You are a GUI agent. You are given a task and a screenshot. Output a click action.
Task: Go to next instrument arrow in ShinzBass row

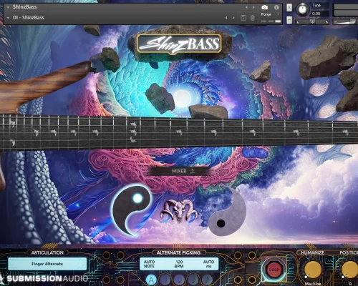pos(253,7)
